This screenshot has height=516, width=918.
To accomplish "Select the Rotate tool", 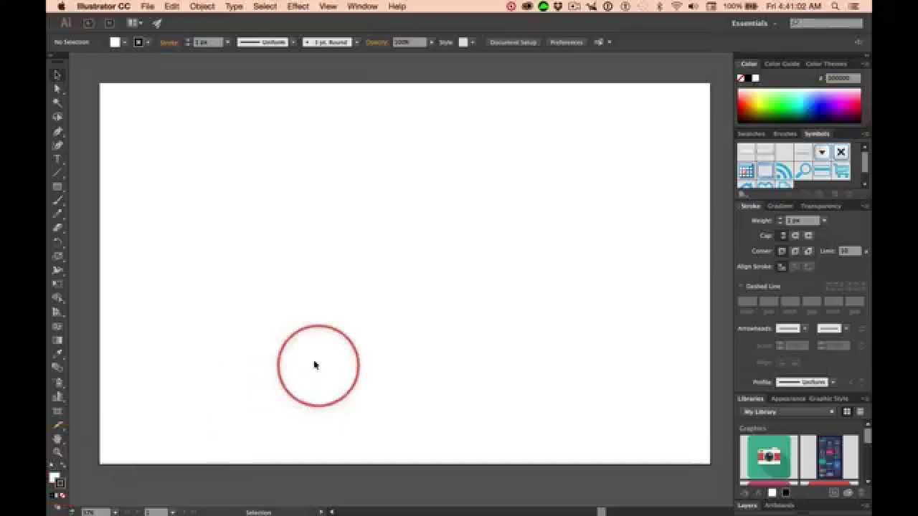I will click(57, 242).
